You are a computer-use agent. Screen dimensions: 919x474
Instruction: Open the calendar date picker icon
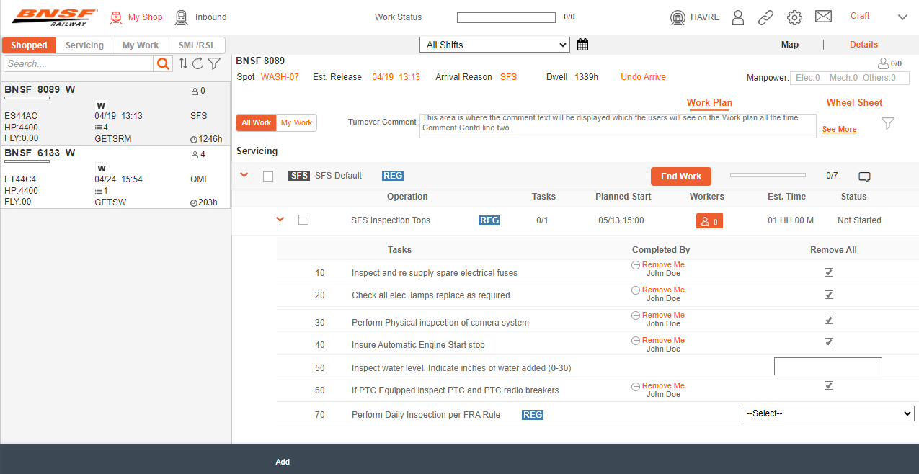(x=582, y=45)
